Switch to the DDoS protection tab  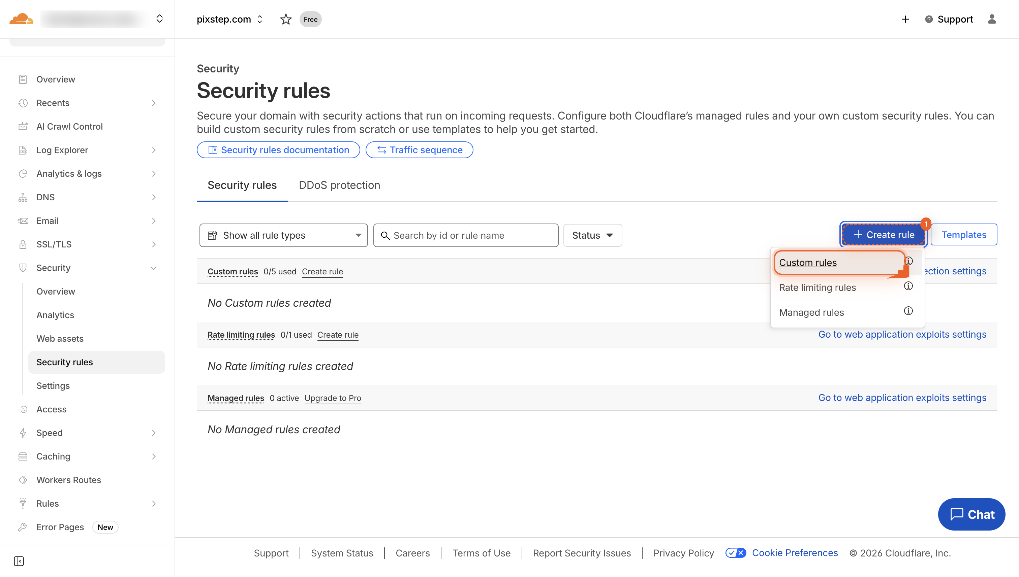point(339,185)
